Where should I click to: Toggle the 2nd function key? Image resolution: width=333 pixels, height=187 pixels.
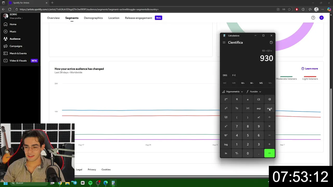click(x=226, y=99)
